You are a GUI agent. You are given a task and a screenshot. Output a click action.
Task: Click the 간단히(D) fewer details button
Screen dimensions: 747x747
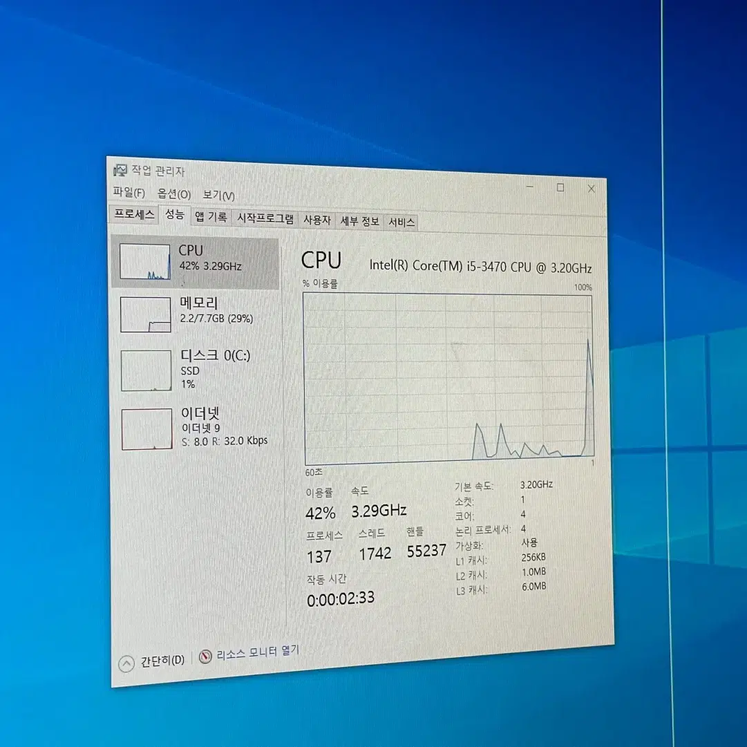pos(162,661)
